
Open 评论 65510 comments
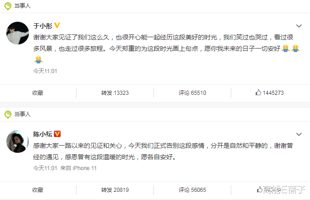pos(192,93)
